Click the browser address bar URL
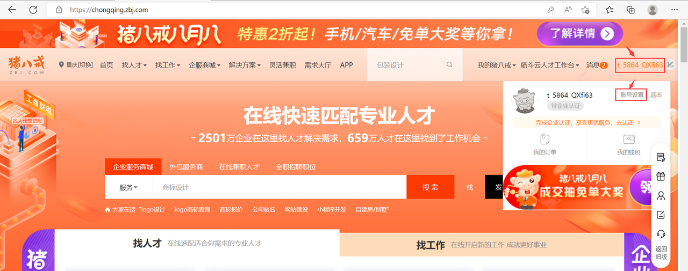The image size is (688, 271). pyautogui.click(x=110, y=10)
